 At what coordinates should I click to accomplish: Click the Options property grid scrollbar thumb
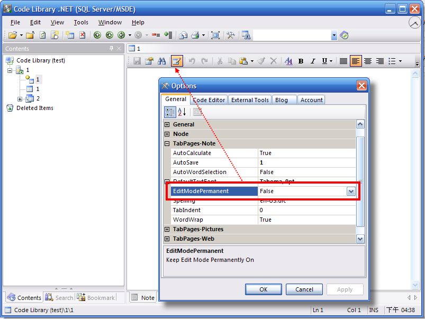(360, 181)
